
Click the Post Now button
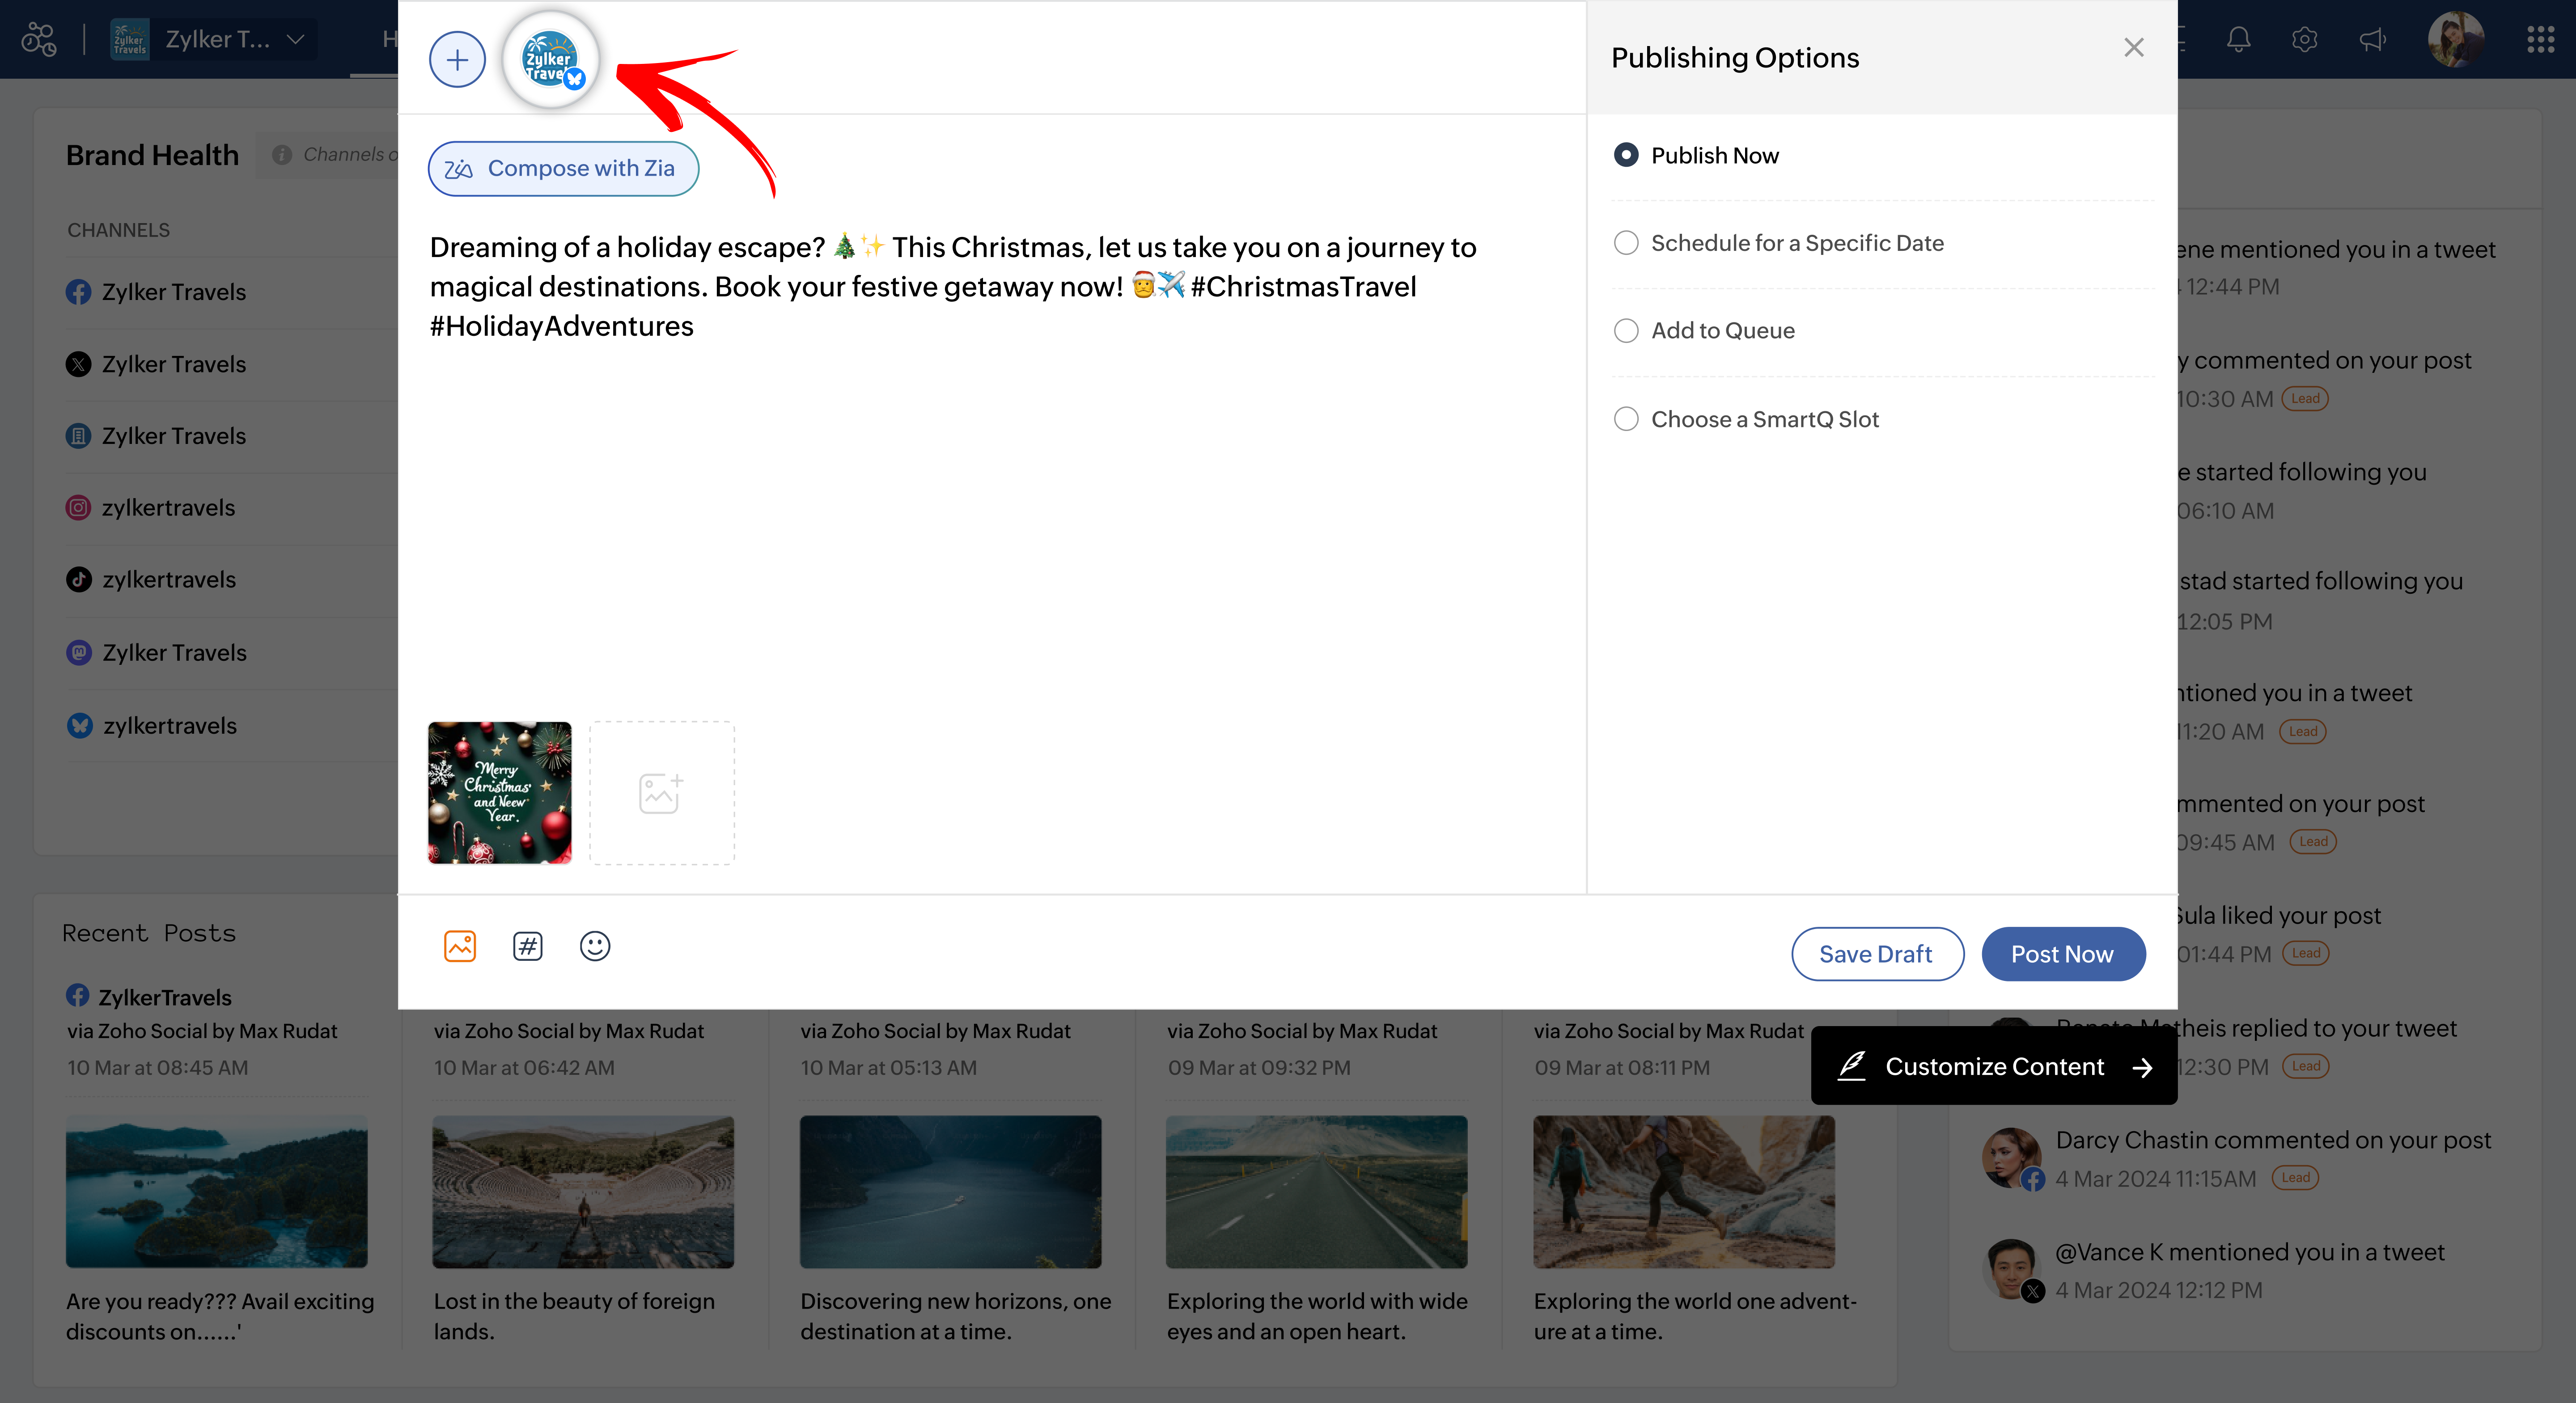pos(2063,954)
